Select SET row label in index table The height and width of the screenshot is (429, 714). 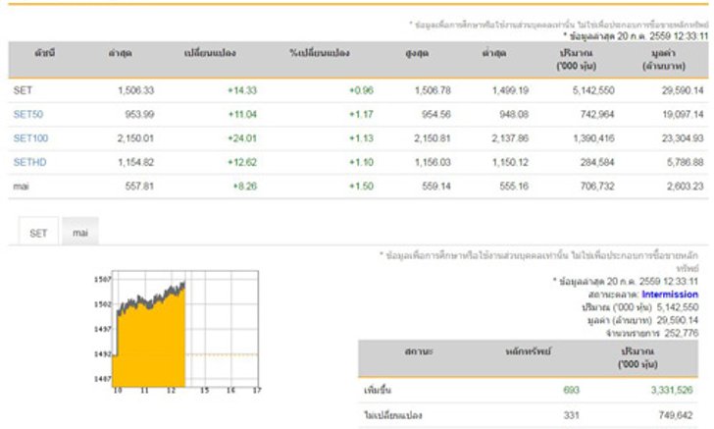(23, 90)
